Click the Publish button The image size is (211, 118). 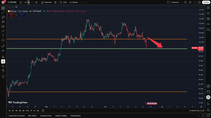pyautogui.click(x=206, y=2)
